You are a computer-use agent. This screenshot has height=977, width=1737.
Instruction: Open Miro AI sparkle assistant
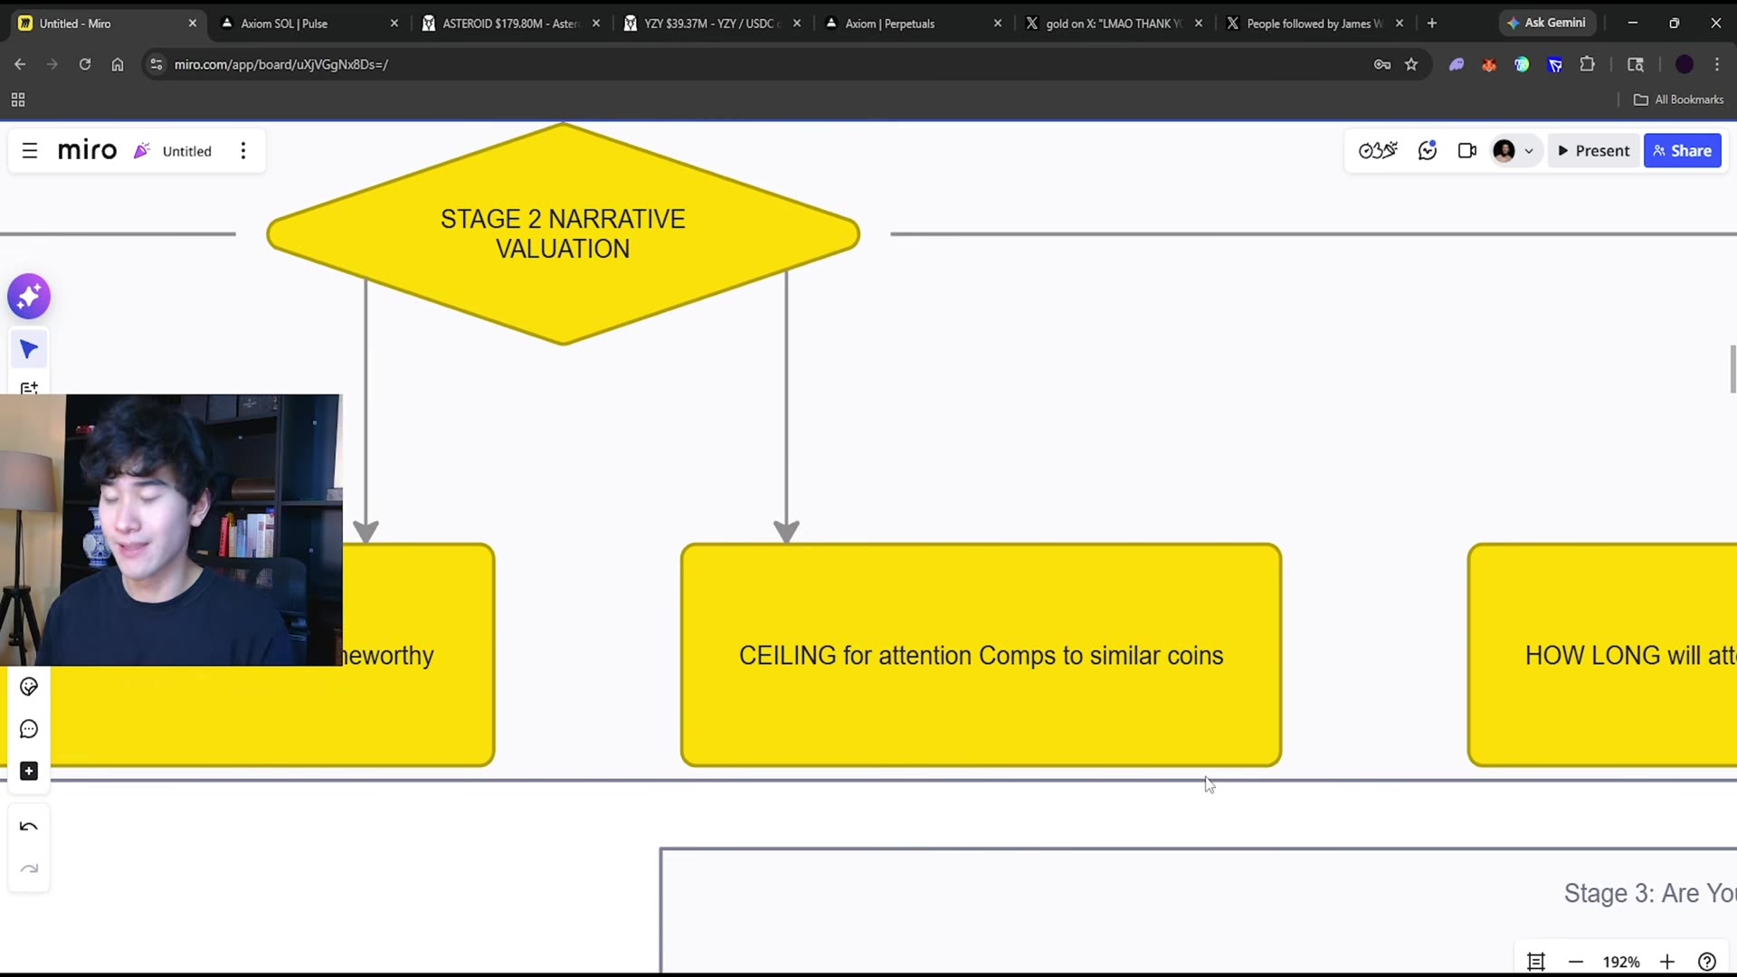pos(29,296)
